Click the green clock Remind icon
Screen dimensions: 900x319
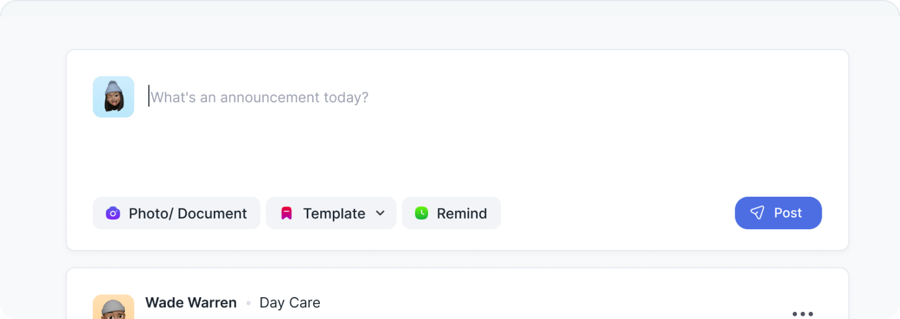421,213
